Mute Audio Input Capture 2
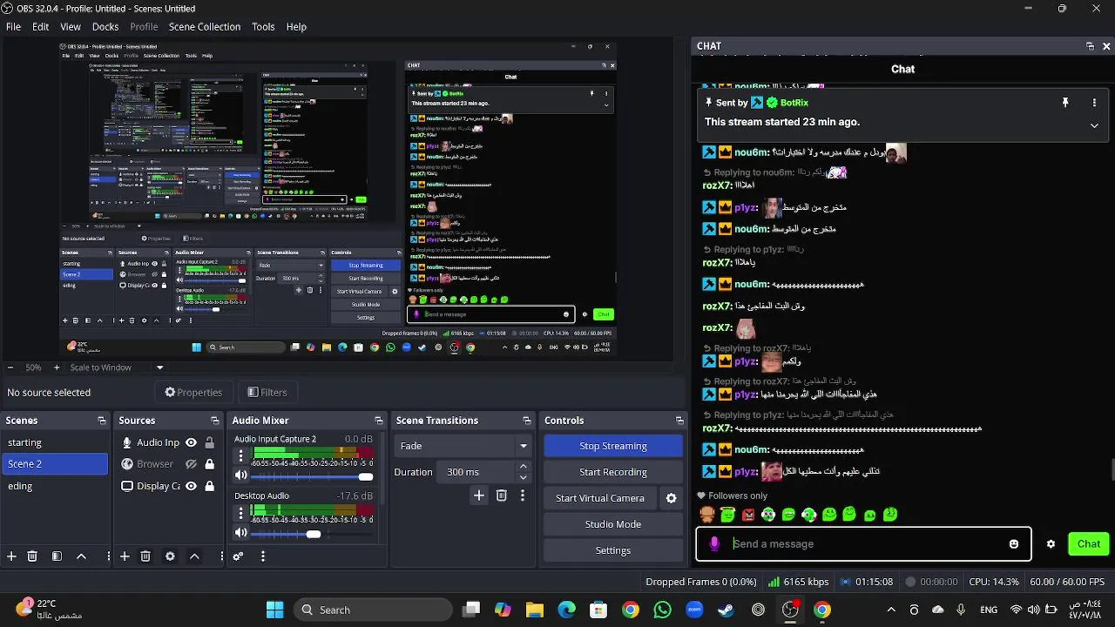Viewport: 1115px width, 627px height. point(241,475)
